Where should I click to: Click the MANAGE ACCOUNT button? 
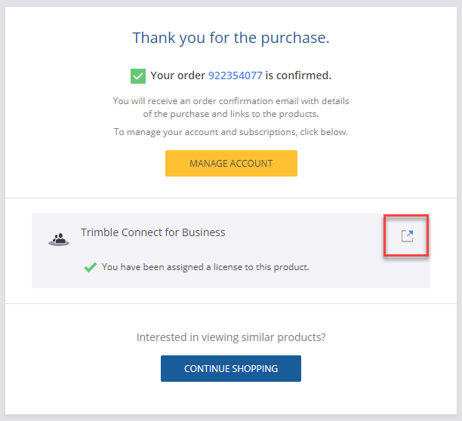(x=231, y=163)
